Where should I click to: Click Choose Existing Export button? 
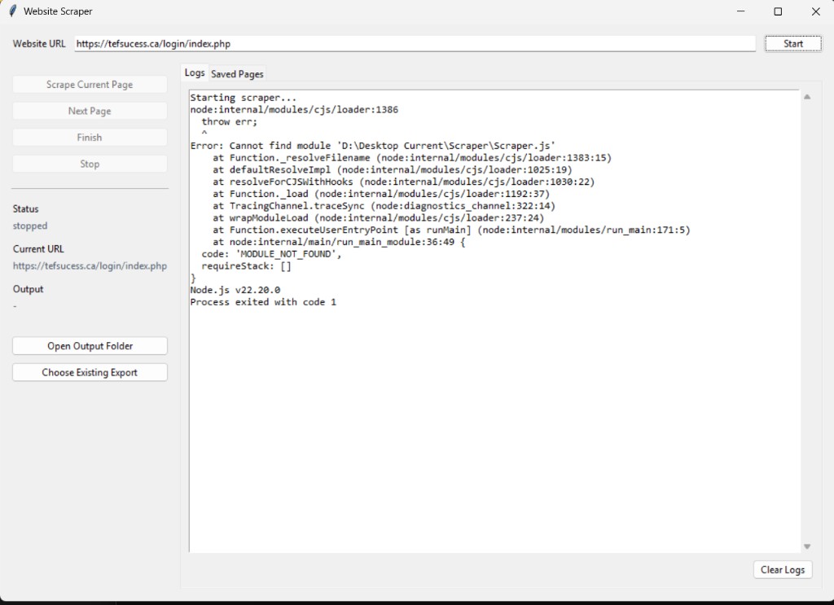coord(90,373)
